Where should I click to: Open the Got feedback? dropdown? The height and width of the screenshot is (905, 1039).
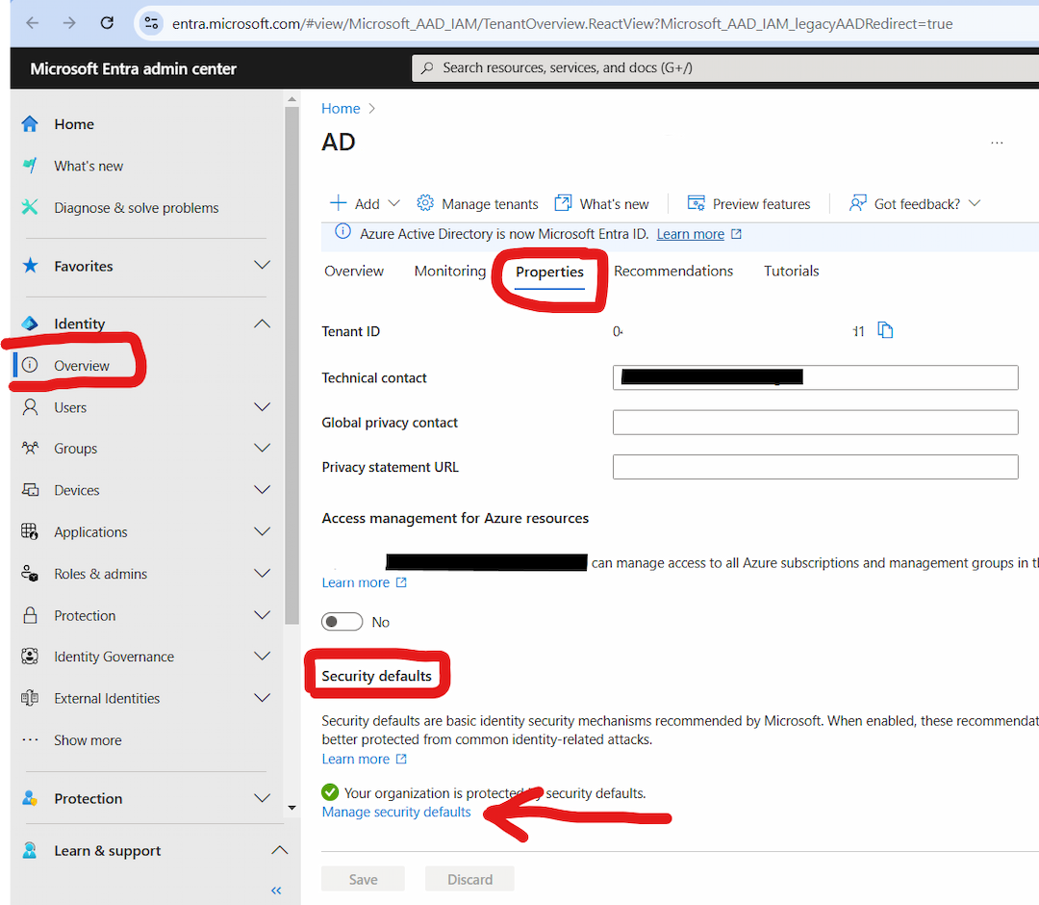click(x=915, y=203)
